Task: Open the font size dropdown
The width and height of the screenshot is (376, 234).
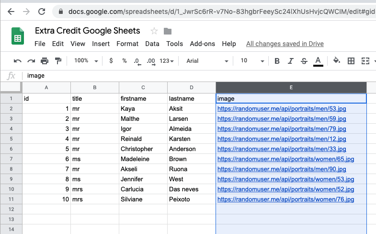Action: [252, 61]
